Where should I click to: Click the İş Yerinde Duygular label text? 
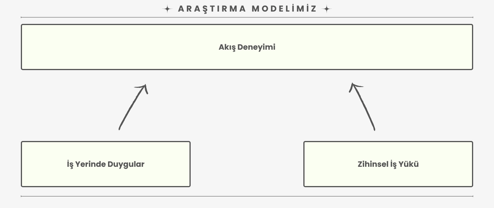coord(106,164)
